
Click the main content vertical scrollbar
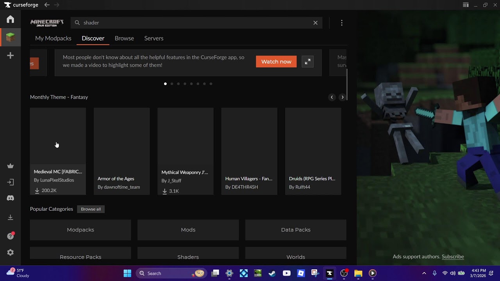pyautogui.click(x=346, y=84)
